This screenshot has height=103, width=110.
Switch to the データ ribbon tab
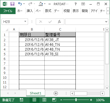tap(57, 11)
